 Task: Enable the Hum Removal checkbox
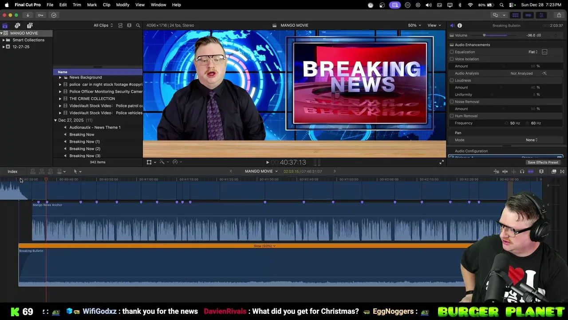(x=452, y=116)
